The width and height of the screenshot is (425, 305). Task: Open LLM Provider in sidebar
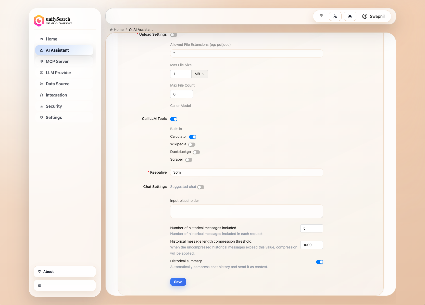coord(58,73)
